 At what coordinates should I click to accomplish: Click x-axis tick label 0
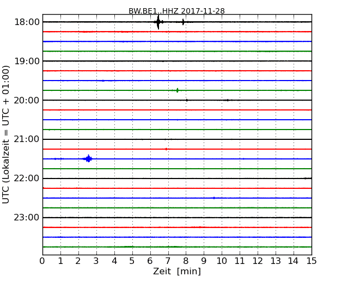tap(42, 261)
